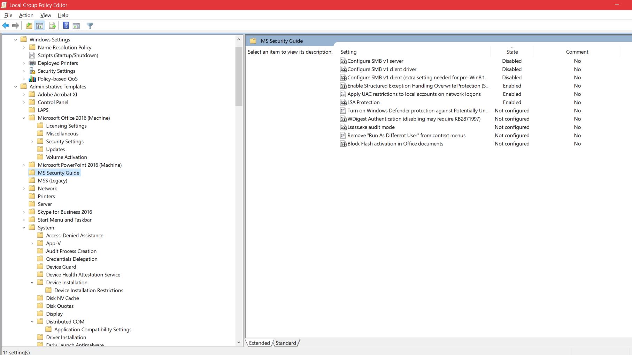This screenshot has height=355, width=632.
Task: Select the Credentials Delegation tree item
Action: click(72, 259)
